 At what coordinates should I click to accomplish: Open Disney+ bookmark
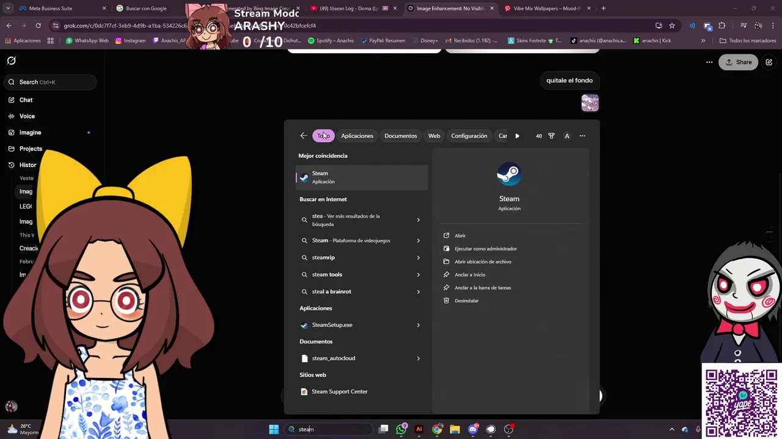[x=425, y=41]
